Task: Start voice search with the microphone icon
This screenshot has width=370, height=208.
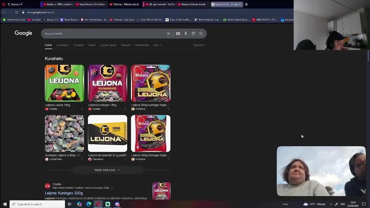Action: coord(186,34)
